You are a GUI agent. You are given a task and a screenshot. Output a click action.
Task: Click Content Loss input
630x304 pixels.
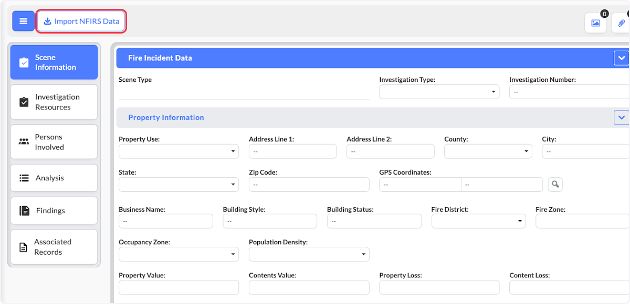click(570, 287)
